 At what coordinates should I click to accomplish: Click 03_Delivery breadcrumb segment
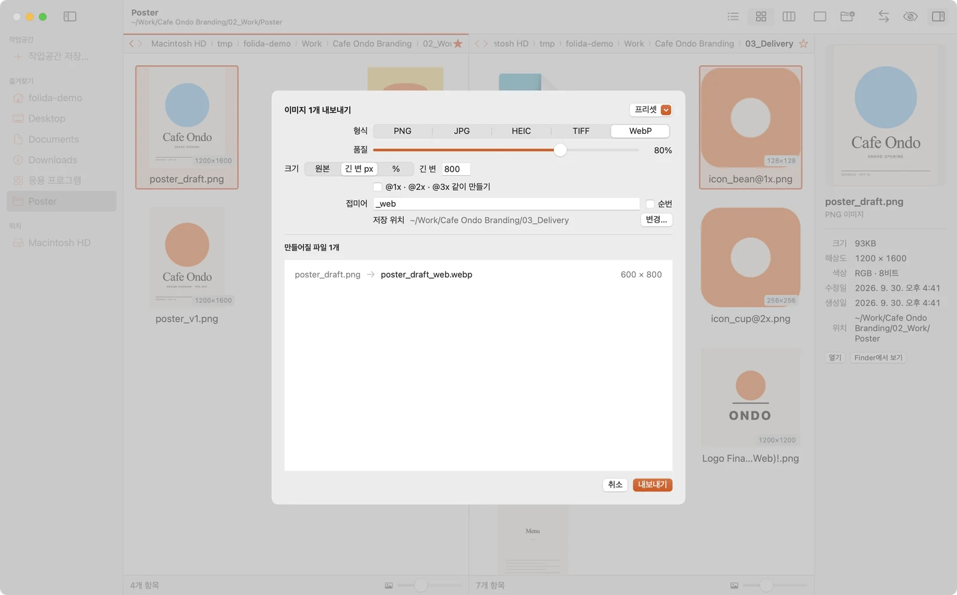(769, 44)
